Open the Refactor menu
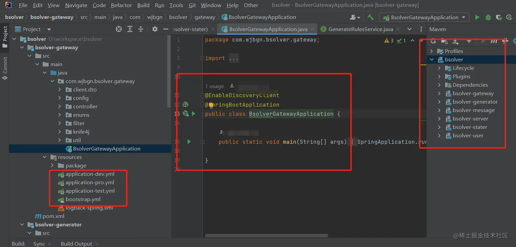516x247 pixels. click(121, 5)
